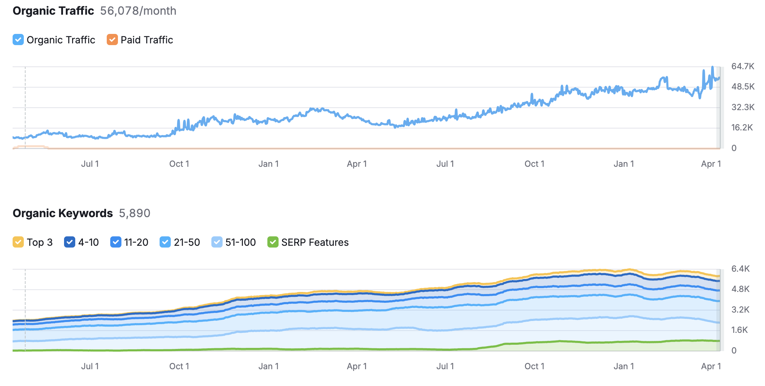
Task: Click traffic chart peak near Apr 1
Action: [712, 68]
